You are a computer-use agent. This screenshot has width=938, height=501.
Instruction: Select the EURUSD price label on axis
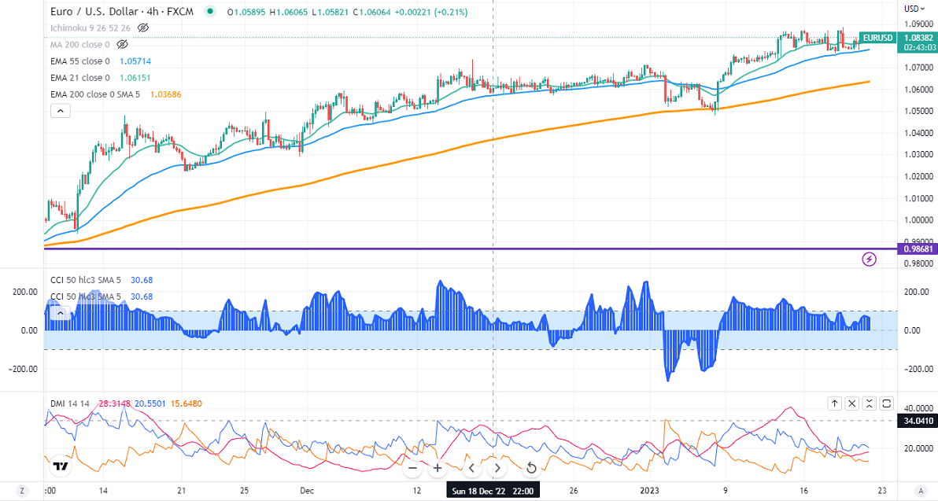tap(877, 37)
